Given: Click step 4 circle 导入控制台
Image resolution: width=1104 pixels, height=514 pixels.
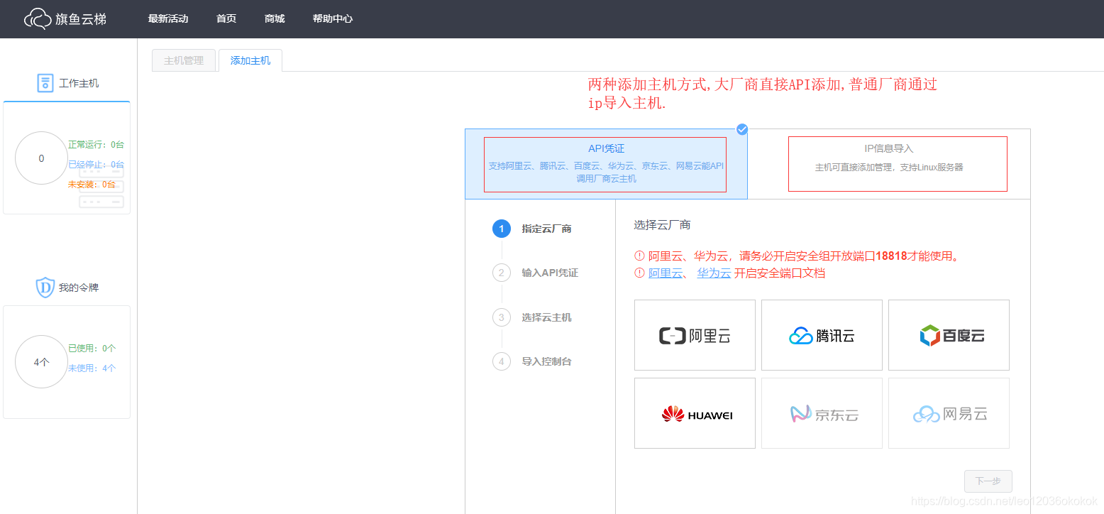Looking at the screenshot, I should click(x=502, y=361).
